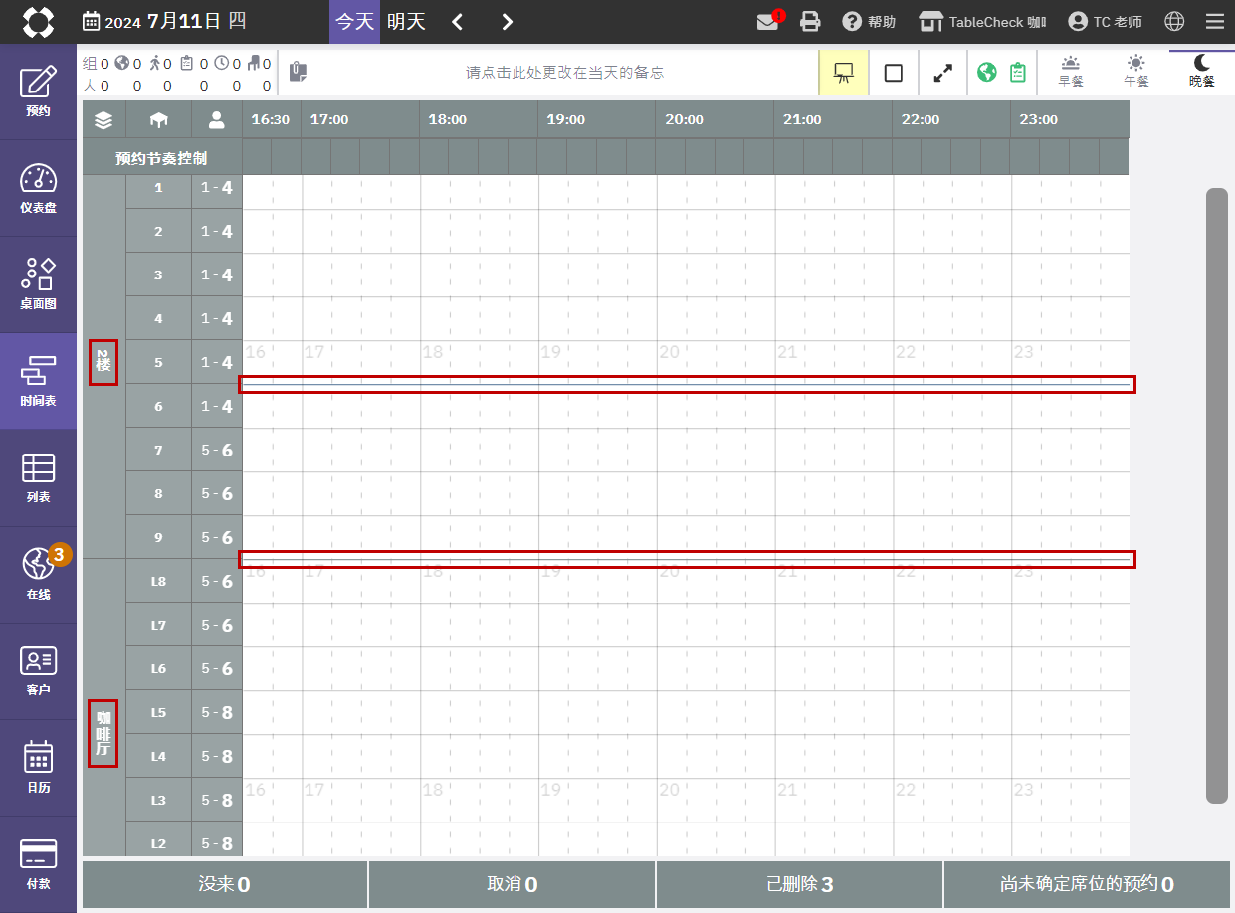Select the 今天 today tab
1235x913 pixels.
click(x=354, y=22)
